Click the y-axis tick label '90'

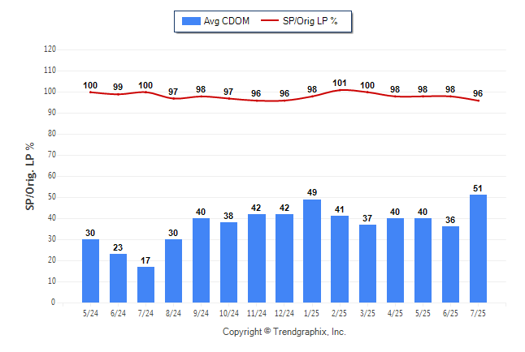(52, 113)
